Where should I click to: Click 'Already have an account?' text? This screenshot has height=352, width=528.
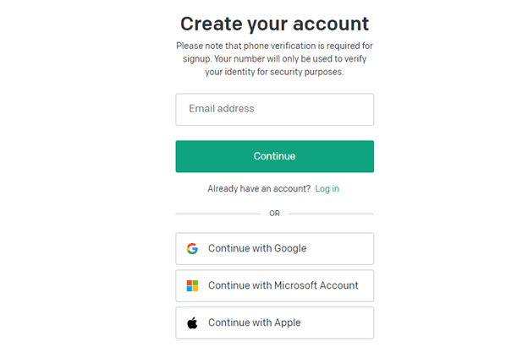(258, 189)
